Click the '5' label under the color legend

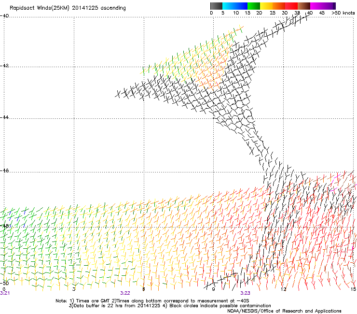[223, 13]
